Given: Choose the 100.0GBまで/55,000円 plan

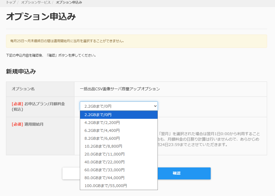Looking at the screenshot, I should (x=119, y=186).
